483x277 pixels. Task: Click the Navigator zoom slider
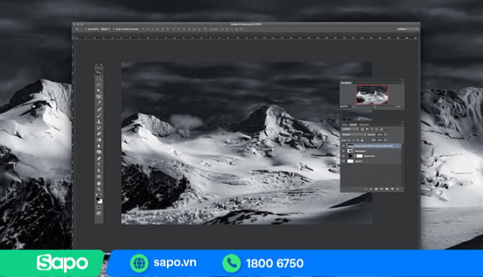374,107
